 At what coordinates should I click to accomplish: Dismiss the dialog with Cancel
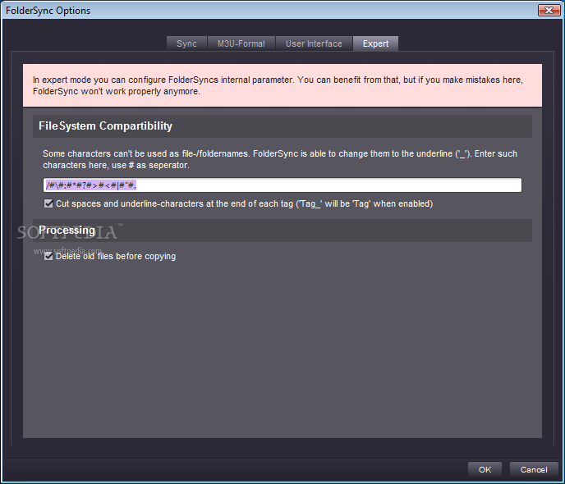coord(534,469)
